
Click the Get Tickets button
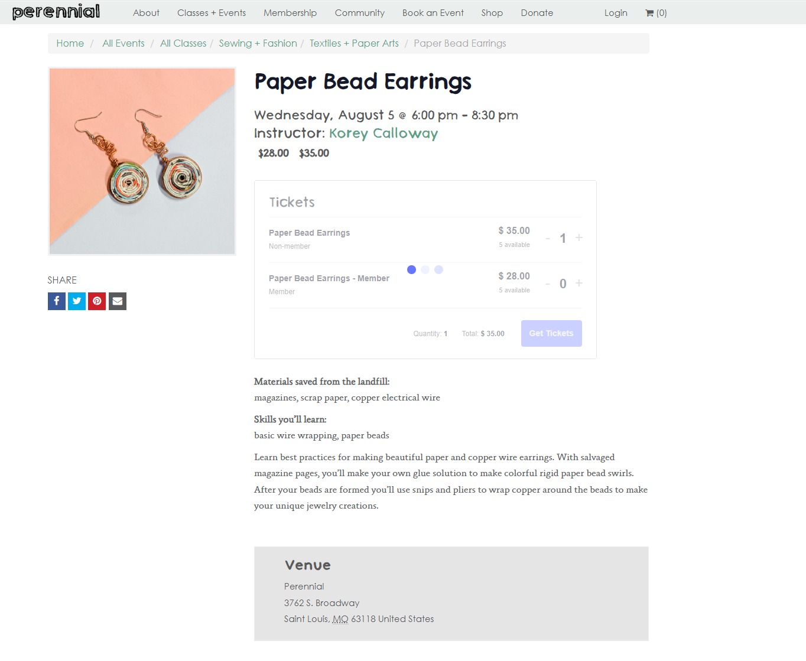[551, 333]
